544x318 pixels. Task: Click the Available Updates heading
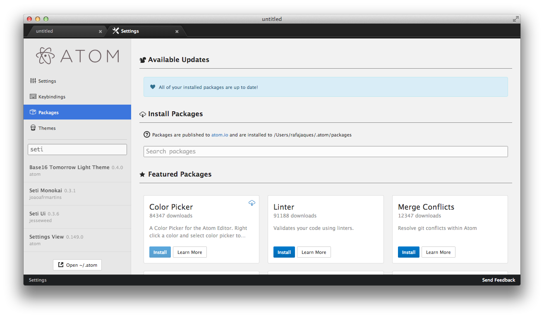pos(178,60)
